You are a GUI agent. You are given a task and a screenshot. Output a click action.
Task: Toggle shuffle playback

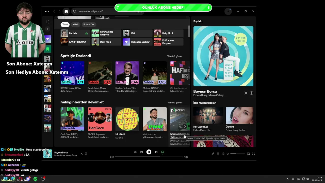pos(135,152)
